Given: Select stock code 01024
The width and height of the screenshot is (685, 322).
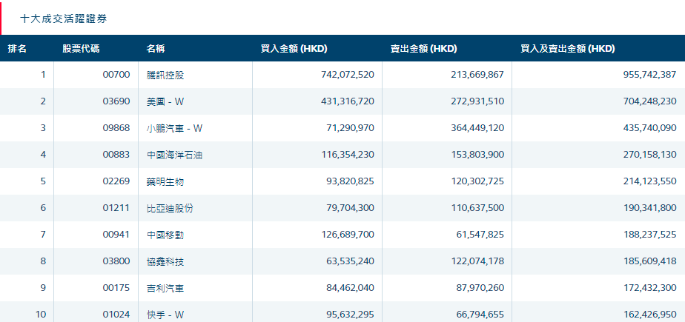Looking at the screenshot, I should pos(116,315).
